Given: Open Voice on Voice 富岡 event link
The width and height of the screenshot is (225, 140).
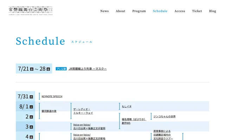Looking at the screenshot, I should (89, 127).
